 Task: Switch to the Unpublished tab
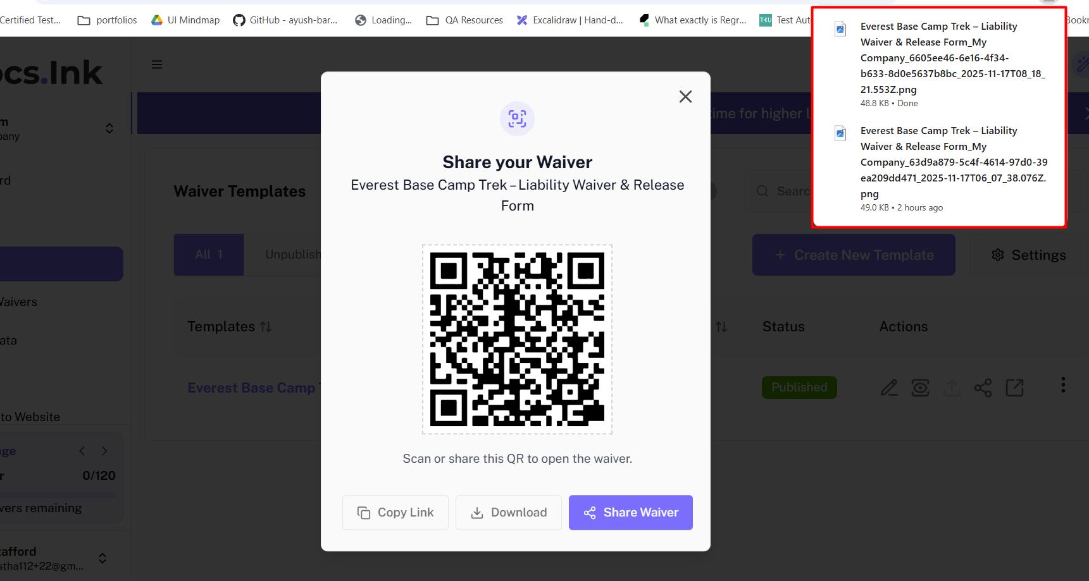292,255
